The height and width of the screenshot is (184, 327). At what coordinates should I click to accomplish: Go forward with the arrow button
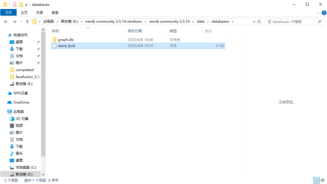(14, 22)
